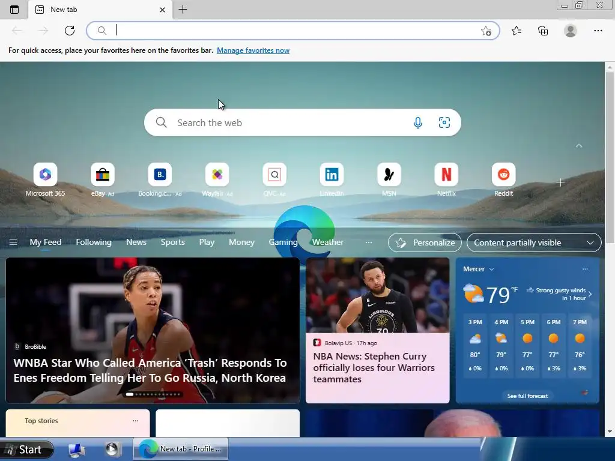615x461 pixels.
Task: Open strong gusty winds alert arrow
Action: 590,294
